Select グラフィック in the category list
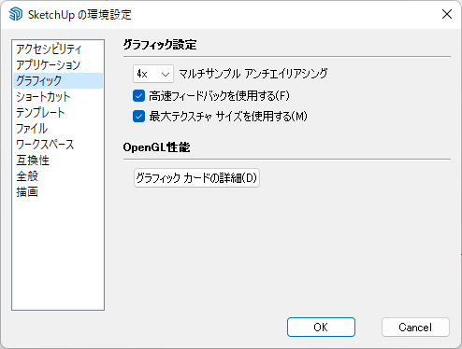The width and height of the screenshot is (462, 349). click(x=58, y=81)
